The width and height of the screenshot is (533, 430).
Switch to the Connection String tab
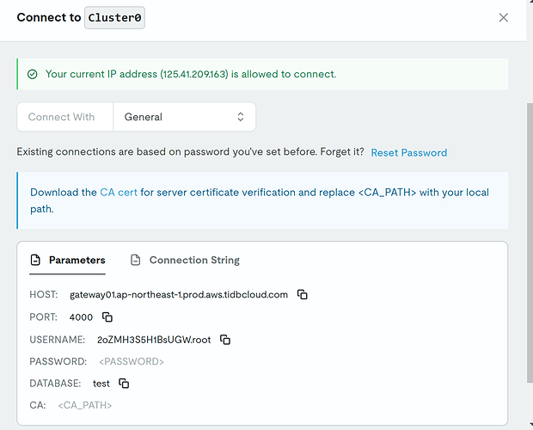tap(185, 260)
